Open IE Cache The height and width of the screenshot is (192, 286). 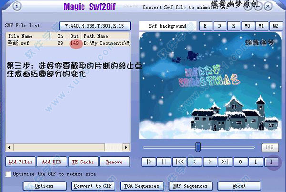(83, 162)
